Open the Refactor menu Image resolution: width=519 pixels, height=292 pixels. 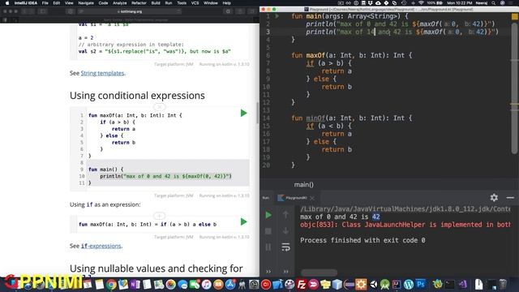139,3
